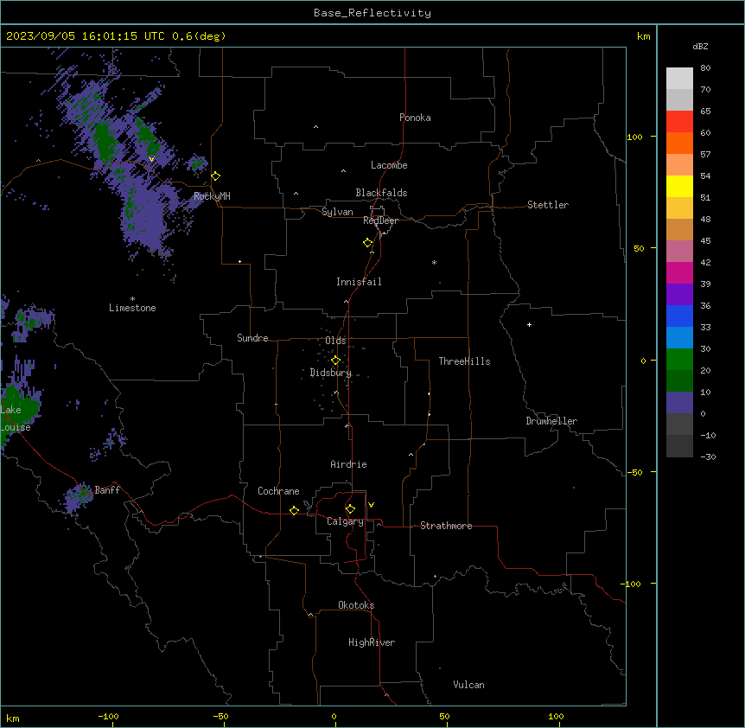Select the 45 dBZ legend value
Image resolution: width=745 pixels, height=728 pixels.
705,241
